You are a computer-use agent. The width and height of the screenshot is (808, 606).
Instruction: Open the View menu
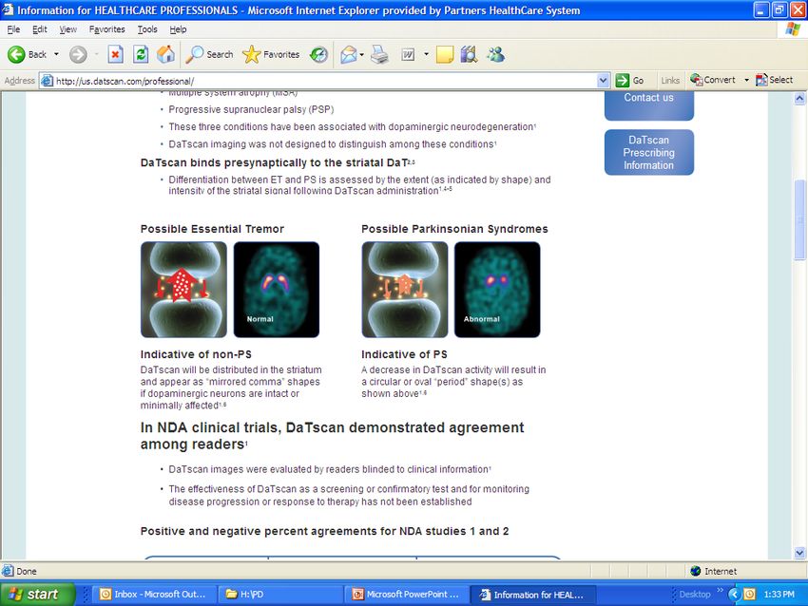tap(68, 29)
